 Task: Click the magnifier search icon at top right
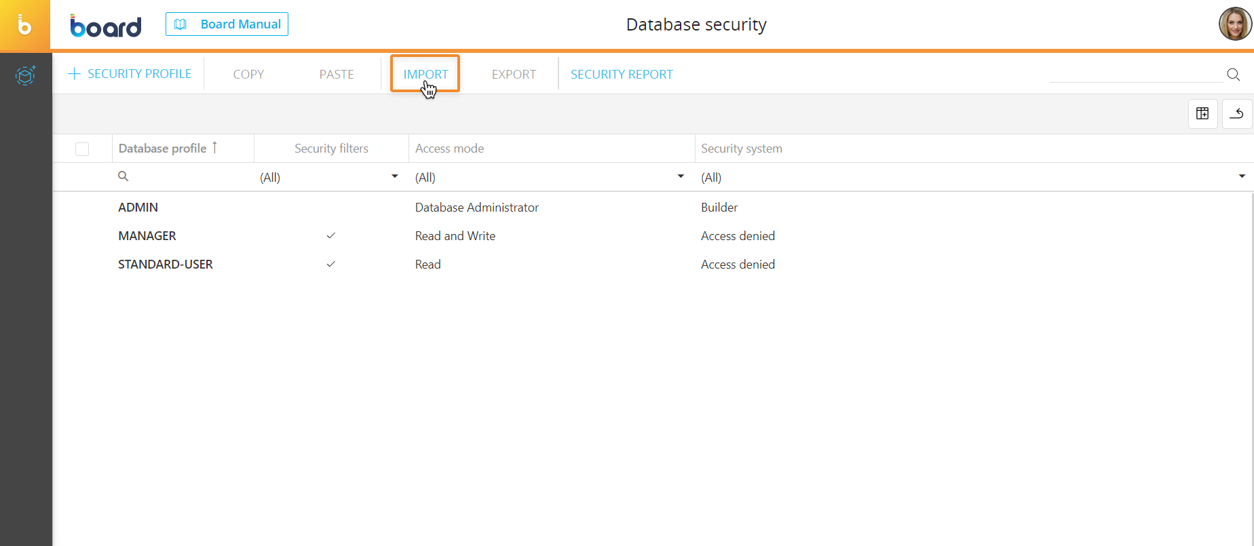(1233, 75)
